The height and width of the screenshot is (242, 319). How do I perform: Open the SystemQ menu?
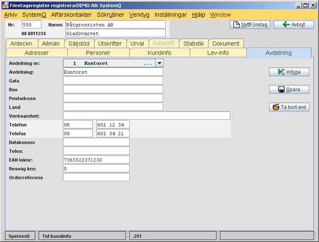34,15
